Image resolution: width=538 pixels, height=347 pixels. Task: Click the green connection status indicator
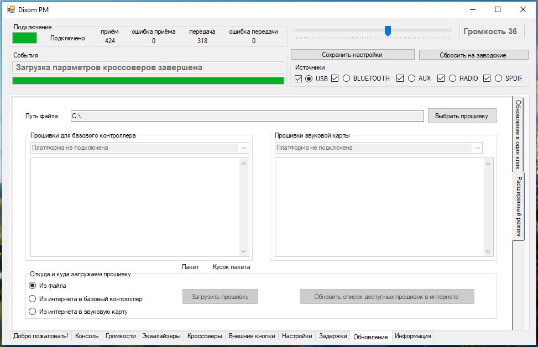pyautogui.click(x=24, y=38)
